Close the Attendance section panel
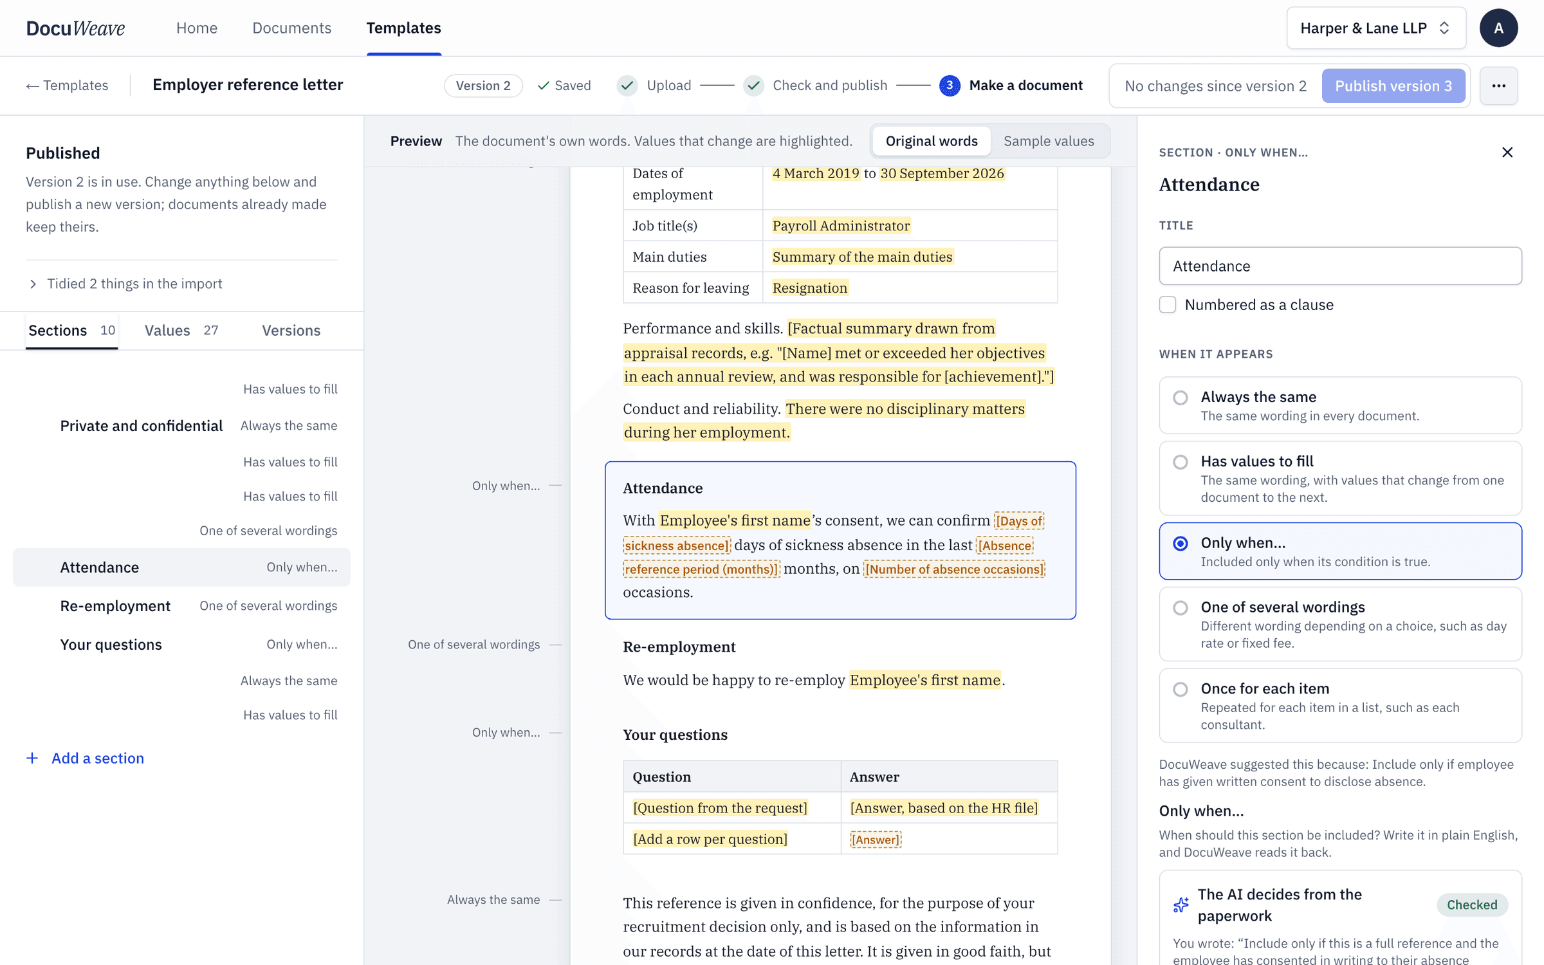This screenshot has height=965, width=1544. point(1507,152)
